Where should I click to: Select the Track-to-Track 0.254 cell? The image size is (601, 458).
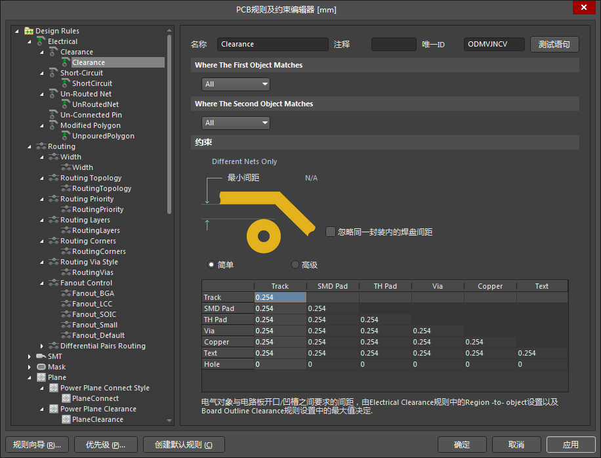pyautogui.click(x=280, y=297)
